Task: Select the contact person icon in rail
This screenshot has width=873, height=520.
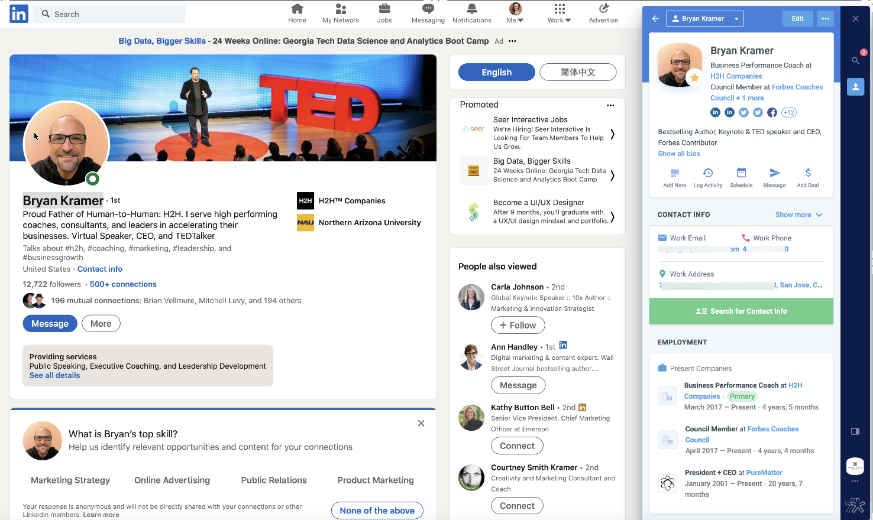Action: pos(855,87)
